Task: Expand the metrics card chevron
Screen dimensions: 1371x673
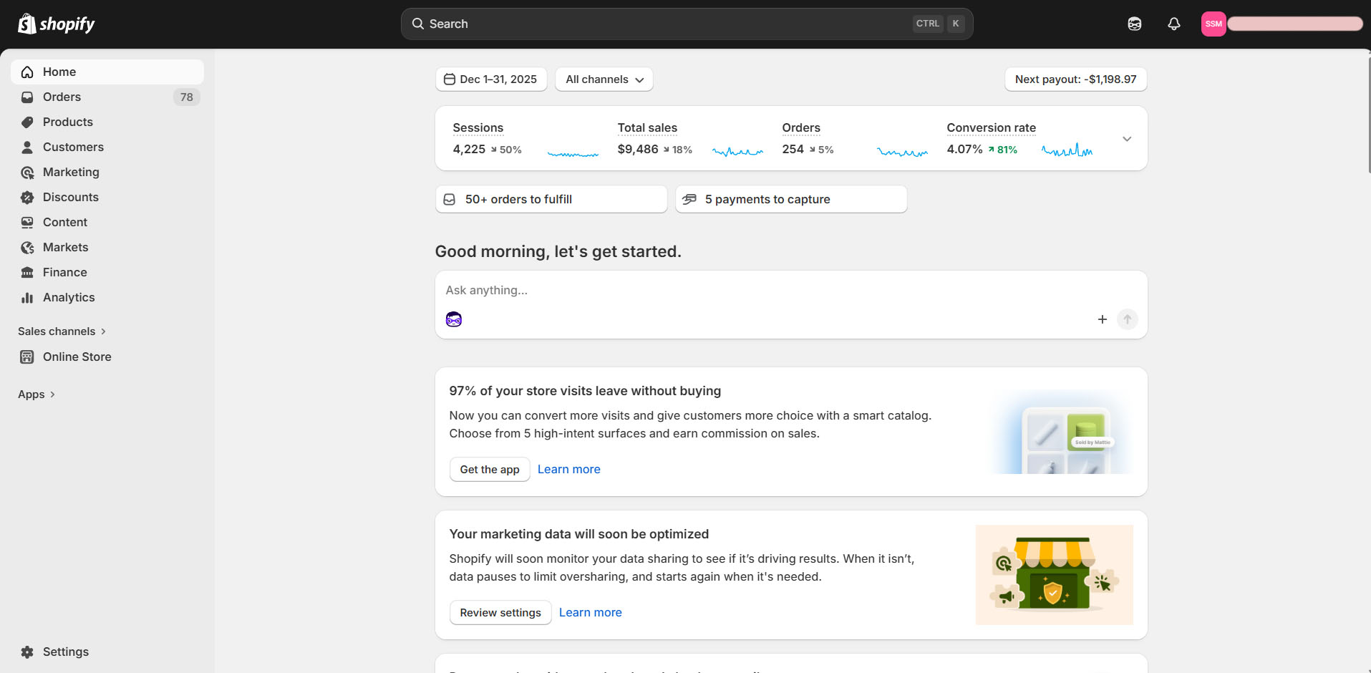Action: click(1126, 139)
